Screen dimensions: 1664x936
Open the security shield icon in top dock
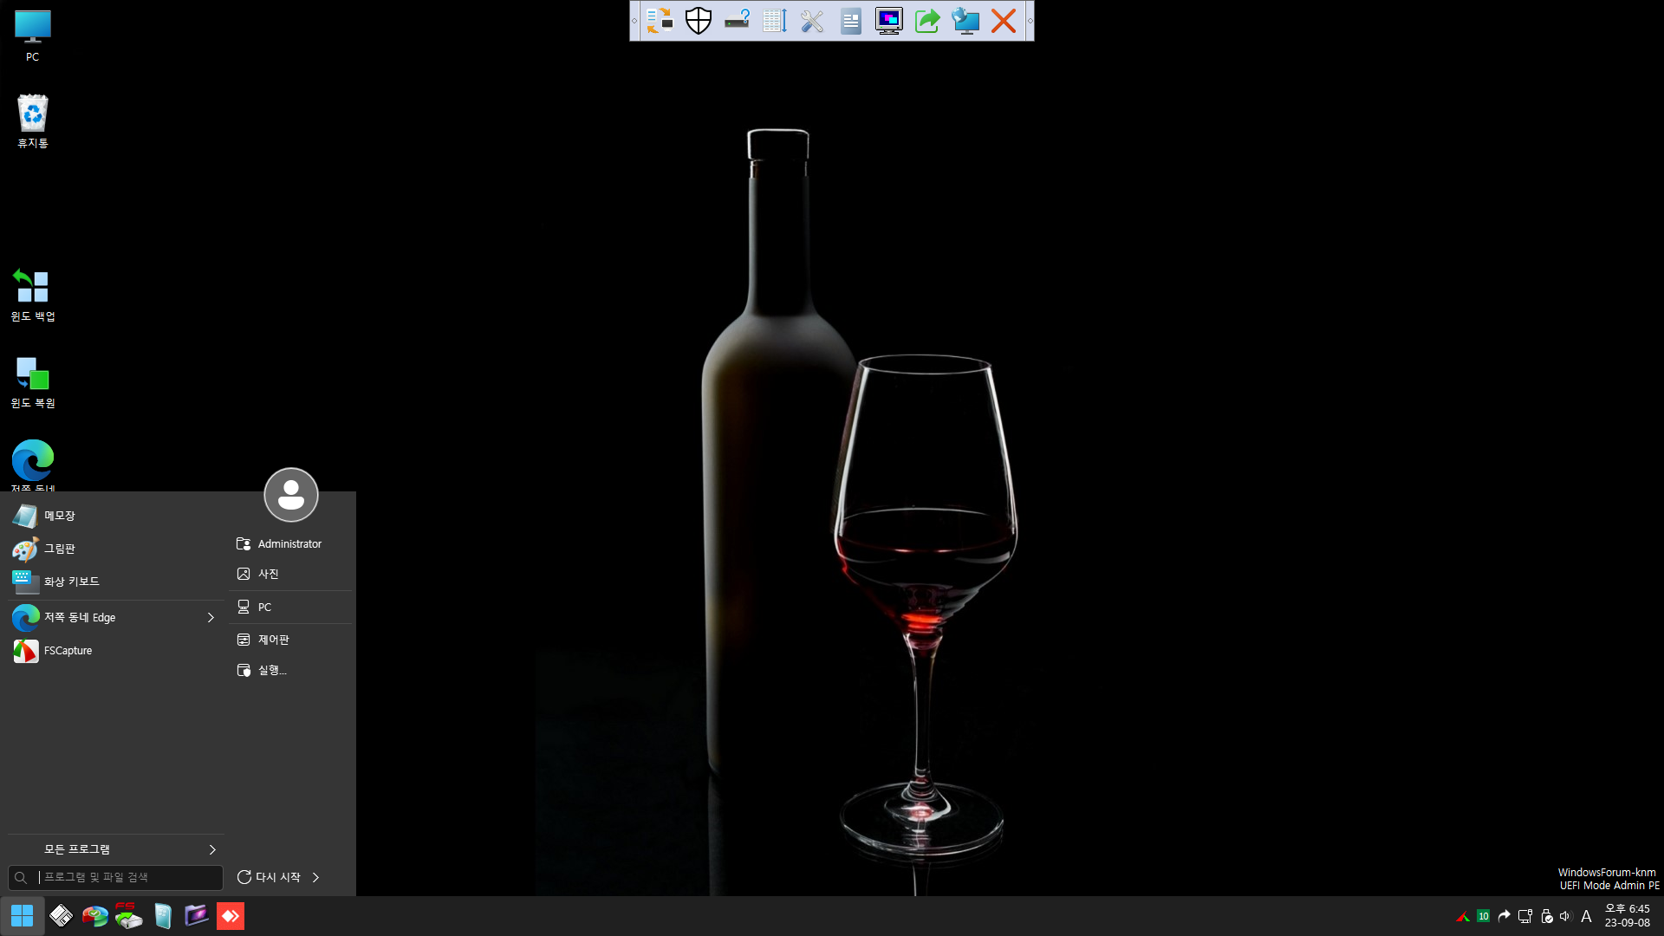click(699, 21)
